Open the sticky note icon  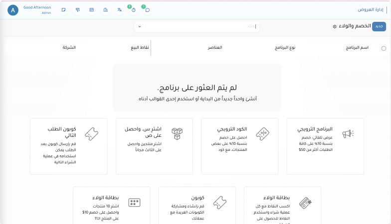[x=63, y=10]
